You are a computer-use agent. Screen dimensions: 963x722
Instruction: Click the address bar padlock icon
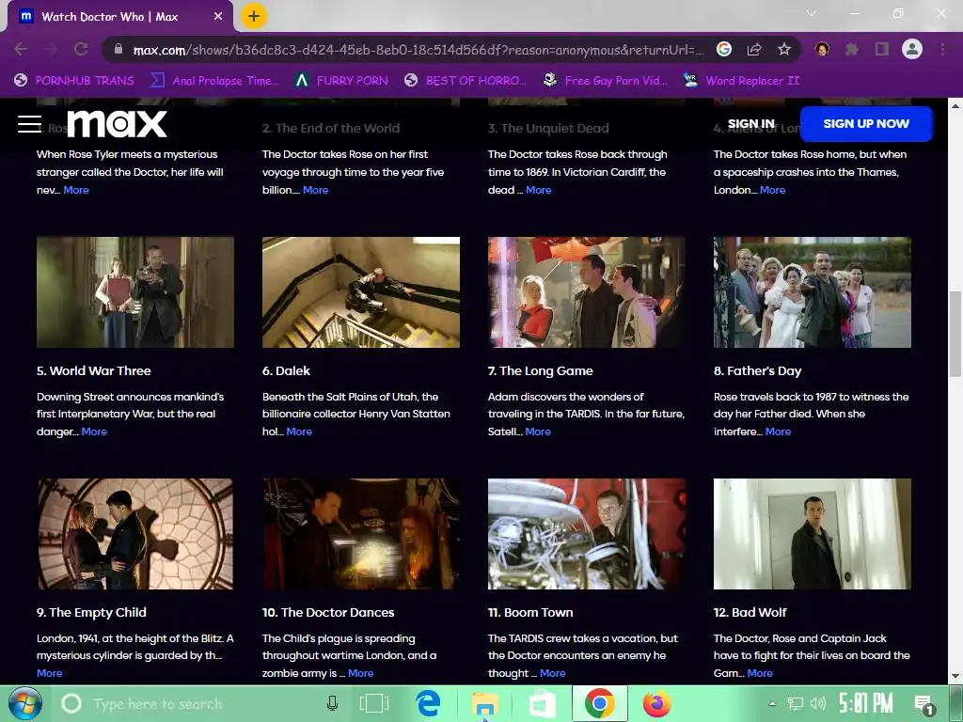[118, 49]
